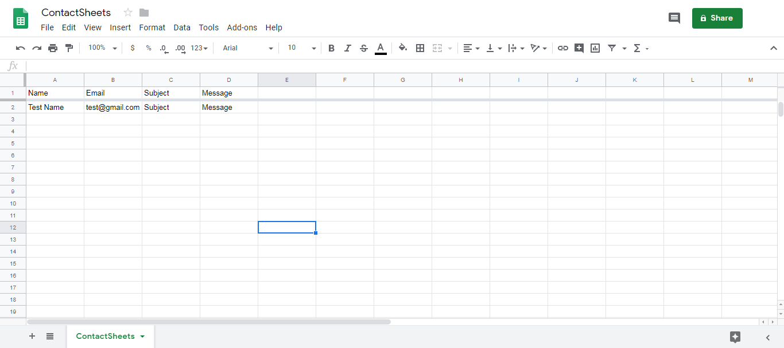Open the Fill color paint bucket
784x348 pixels.
[x=403, y=48]
